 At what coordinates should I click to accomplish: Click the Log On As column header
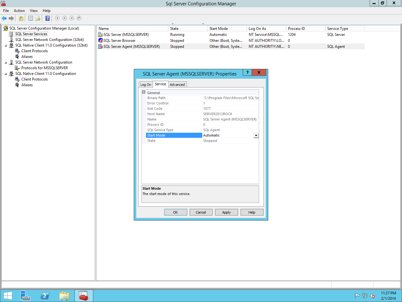[267, 28]
